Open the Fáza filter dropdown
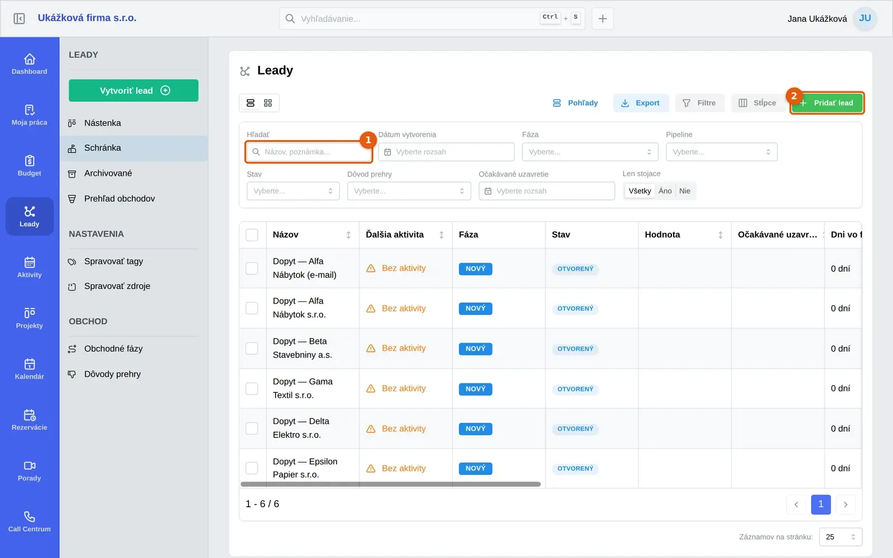893x558 pixels. 590,152
